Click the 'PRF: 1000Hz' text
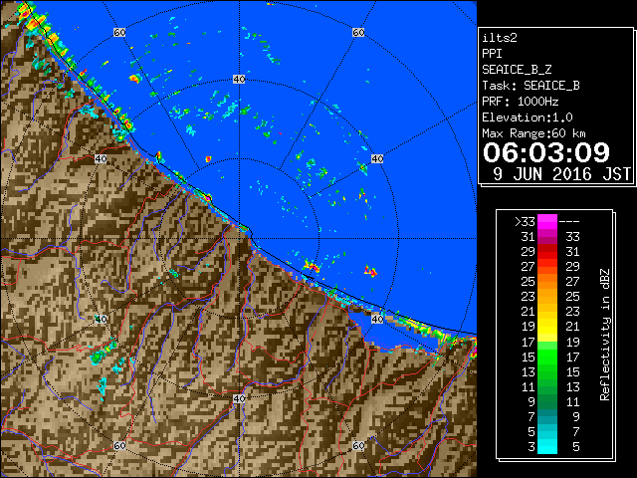 (x=521, y=102)
